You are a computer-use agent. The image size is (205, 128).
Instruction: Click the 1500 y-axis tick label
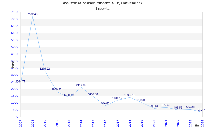point(15,96)
